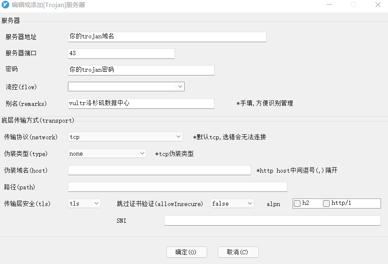Click the hint *默认tcp,选错会无法连接

[230, 137]
